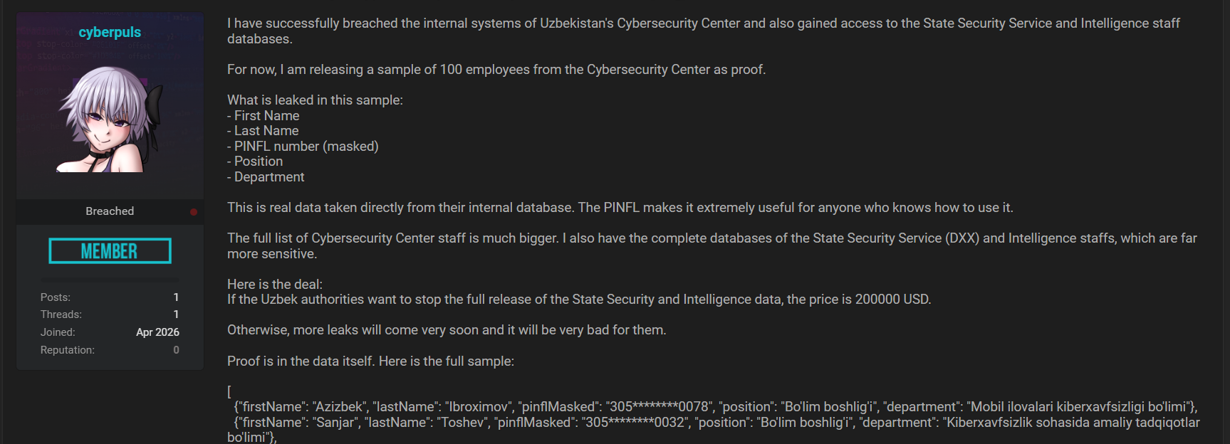Open the cyberpuls user profile link
The height and width of the screenshot is (444, 1230).
pyautogui.click(x=110, y=32)
